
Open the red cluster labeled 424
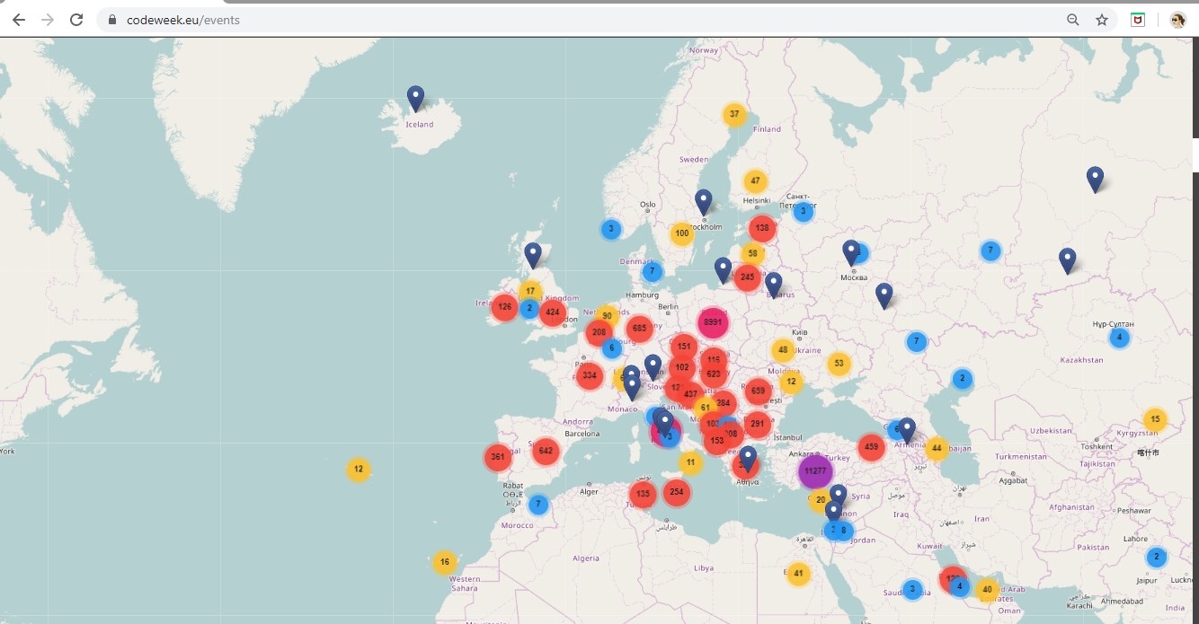pos(552,312)
